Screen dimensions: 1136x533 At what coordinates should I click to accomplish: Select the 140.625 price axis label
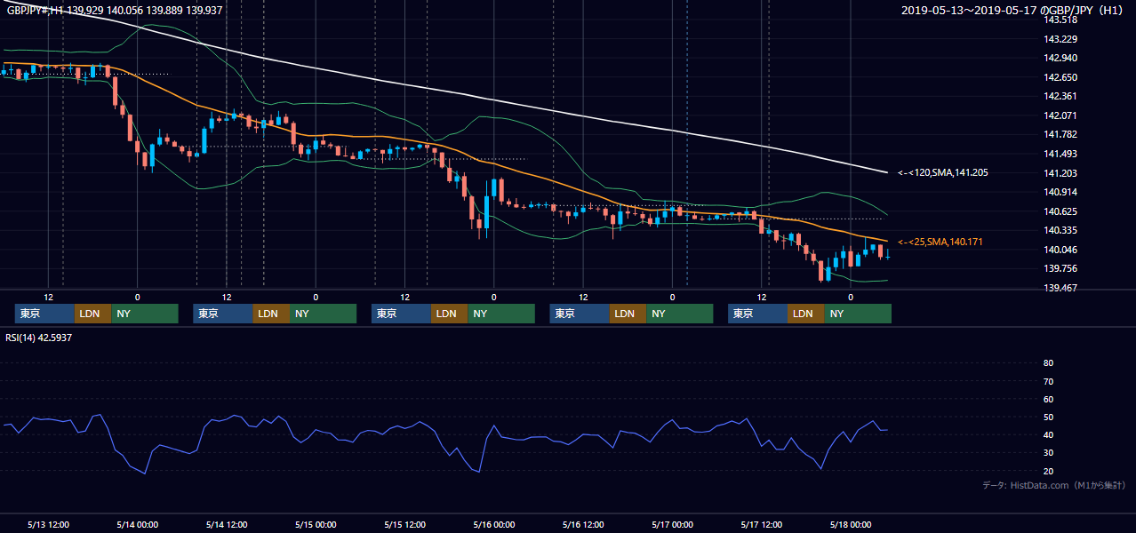[x=1060, y=211]
